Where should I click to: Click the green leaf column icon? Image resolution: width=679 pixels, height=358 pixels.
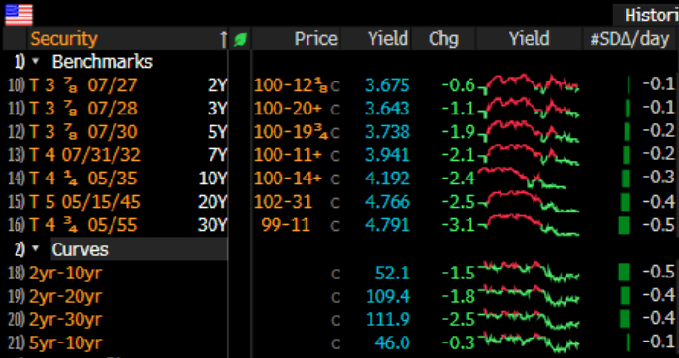(240, 40)
